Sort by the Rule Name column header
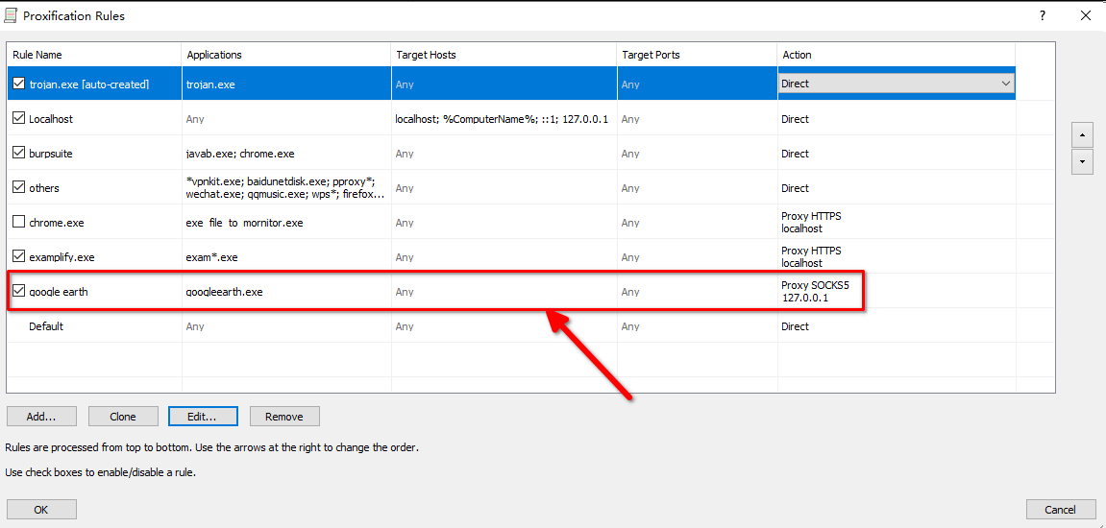Viewport: 1106px width, 528px height. tap(94, 55)
